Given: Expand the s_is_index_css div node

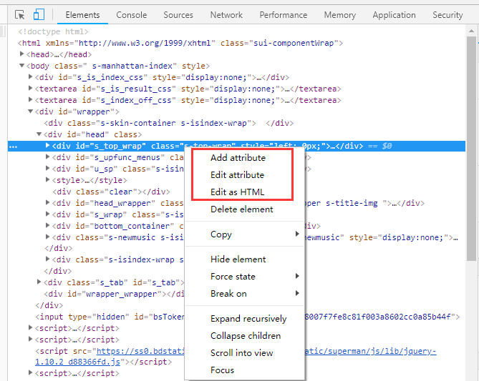Looking at the screenshot, I should click(x=30, y=77).
